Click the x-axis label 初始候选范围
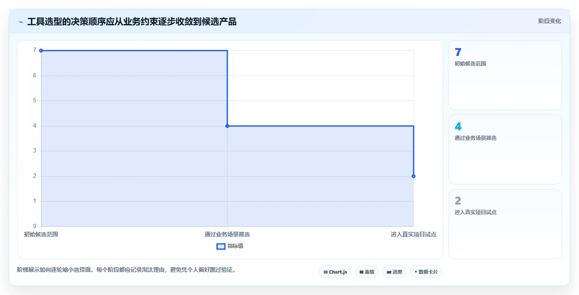 pyautogui.click(x=41, y=234)
